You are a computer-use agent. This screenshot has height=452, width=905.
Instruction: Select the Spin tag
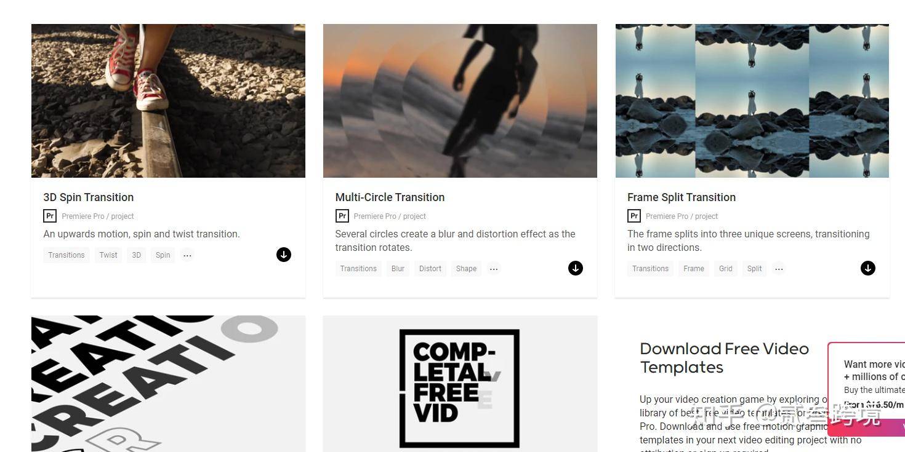163,255
